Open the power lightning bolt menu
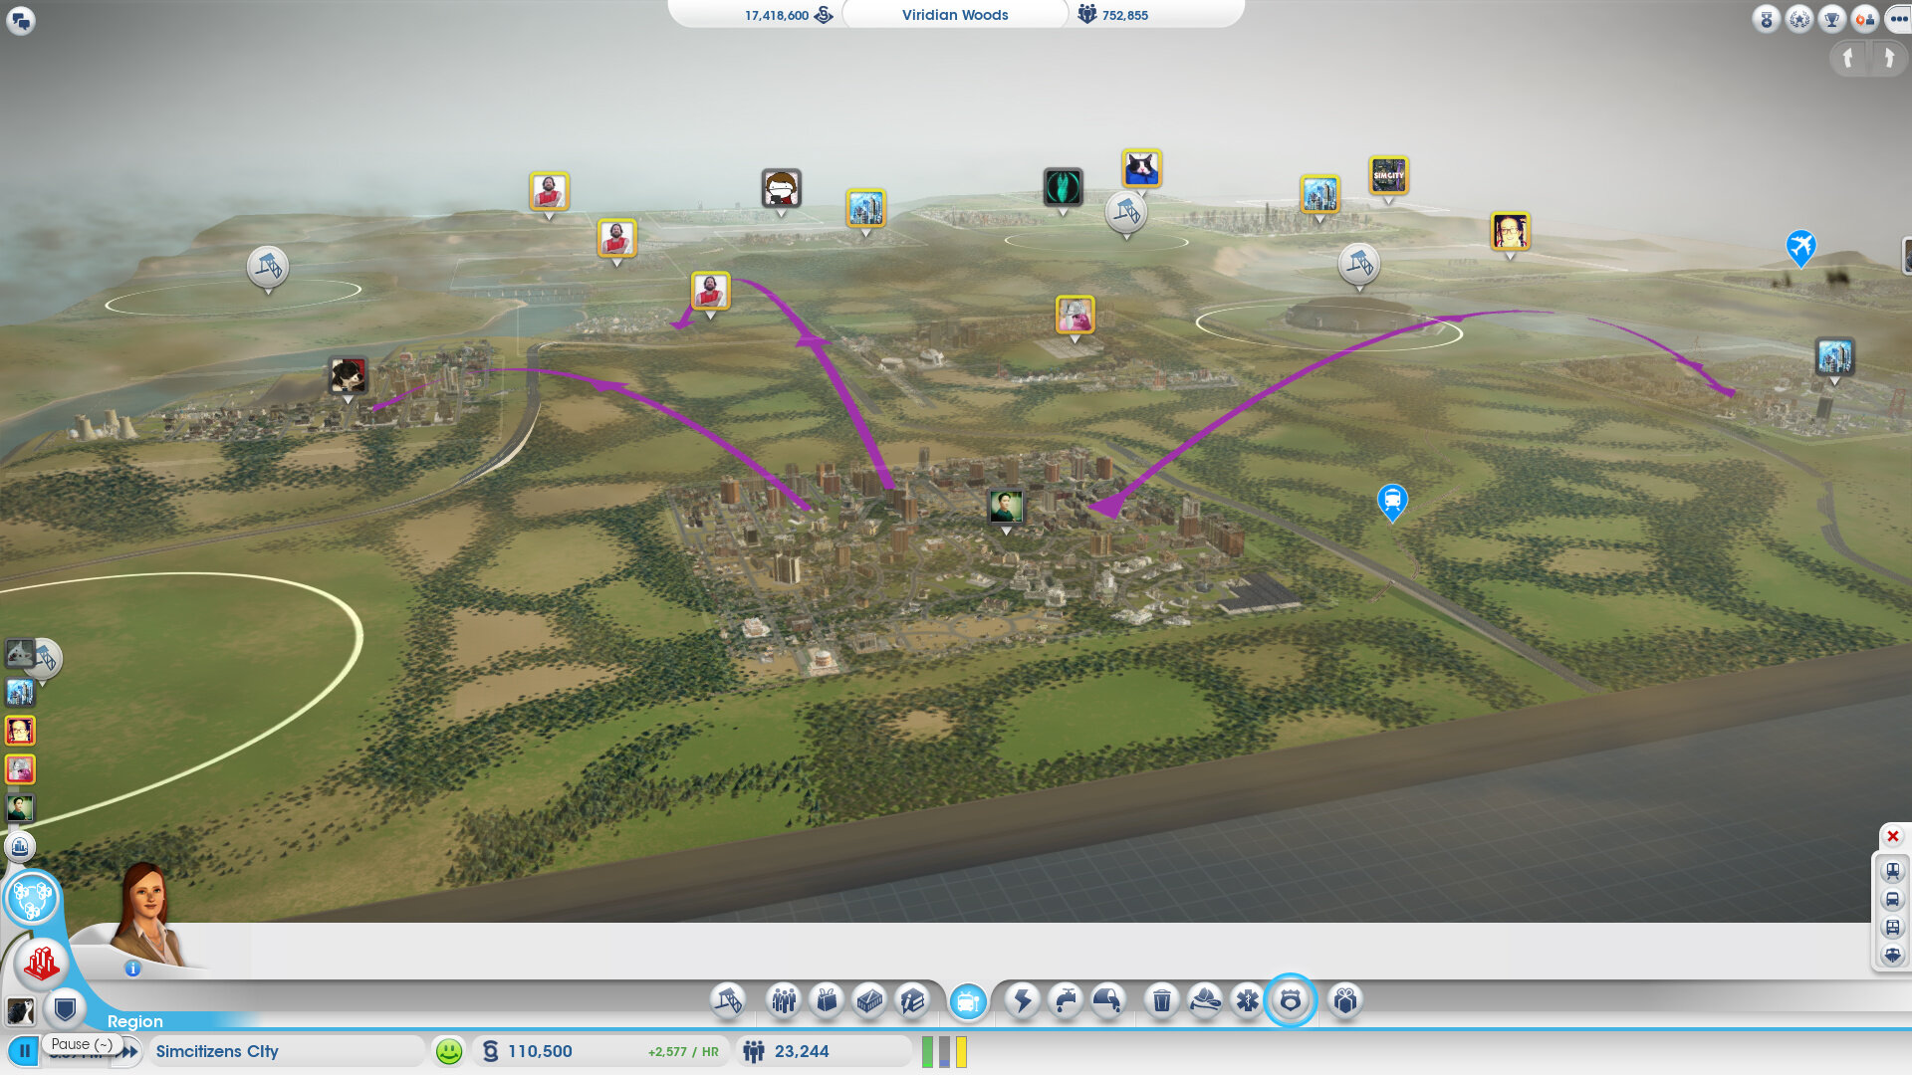The image size is (1912, 1075). [x=1023, y=1000]
